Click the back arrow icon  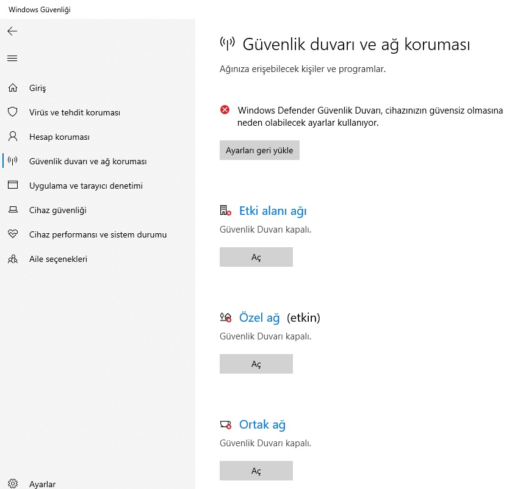12,31
